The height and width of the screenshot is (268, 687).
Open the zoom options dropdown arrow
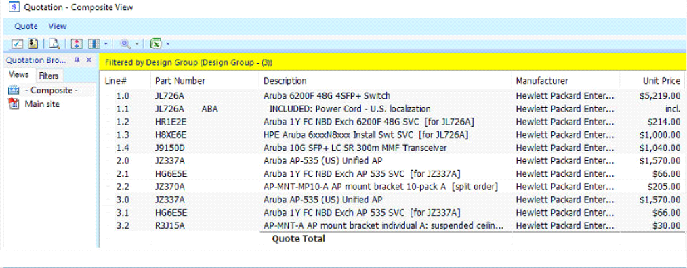[137, 44]
